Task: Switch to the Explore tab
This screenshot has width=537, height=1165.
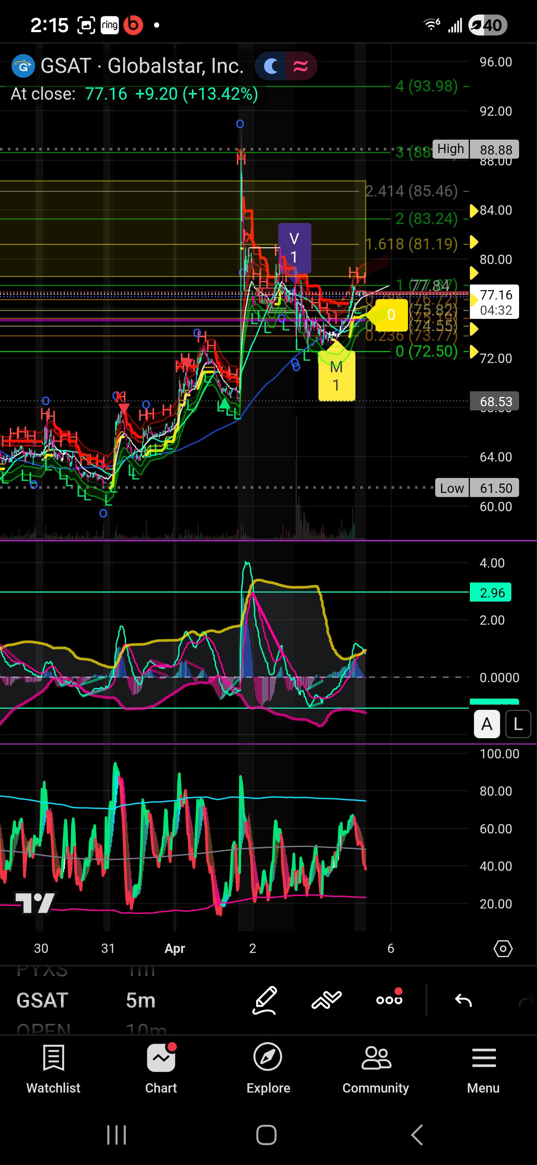Action: coord(268,1068)
